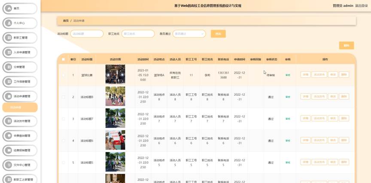Click 详情 for the 活动标题6 row
Image resolution: width=371 pixels, height=183 pixels.
point(305,140)
